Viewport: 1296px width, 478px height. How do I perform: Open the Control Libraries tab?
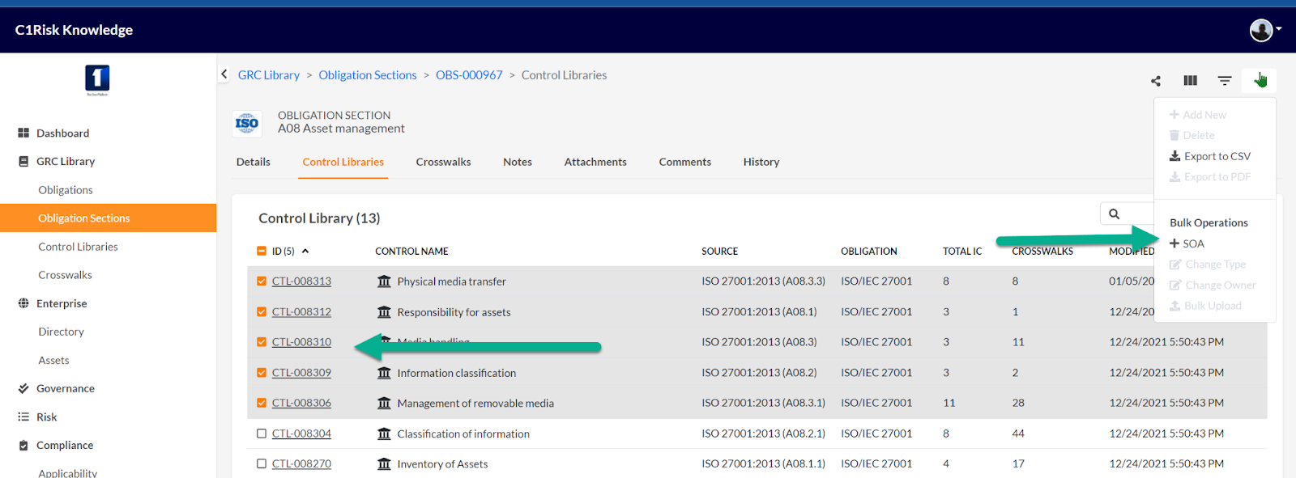click(x=343, y=162)
